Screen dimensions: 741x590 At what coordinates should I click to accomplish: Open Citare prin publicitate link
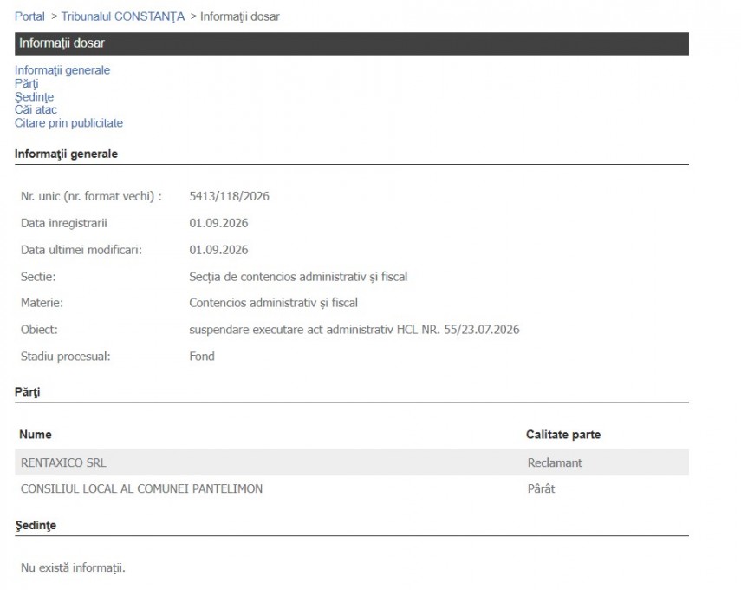(x=69, y=122)
